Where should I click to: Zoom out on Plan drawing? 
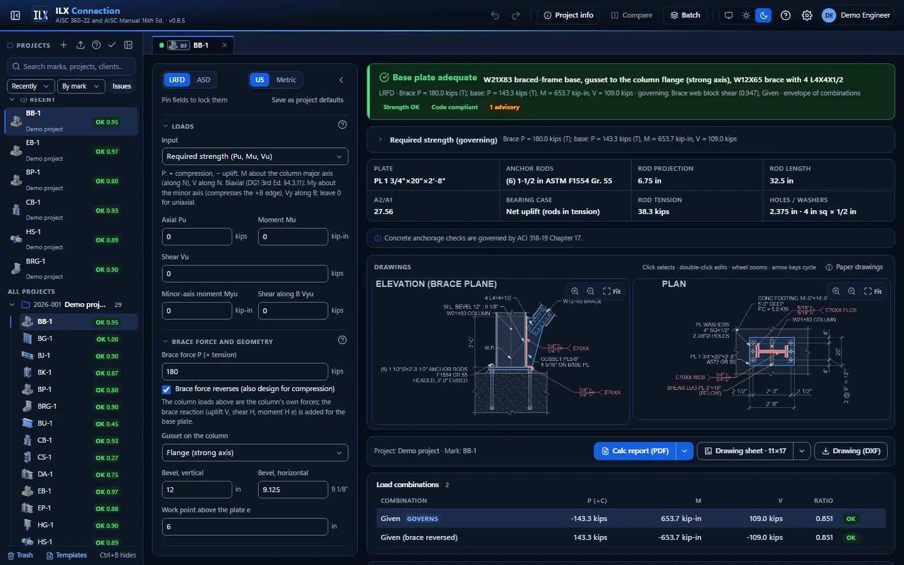pyautogui.click(x=852, y=291)
